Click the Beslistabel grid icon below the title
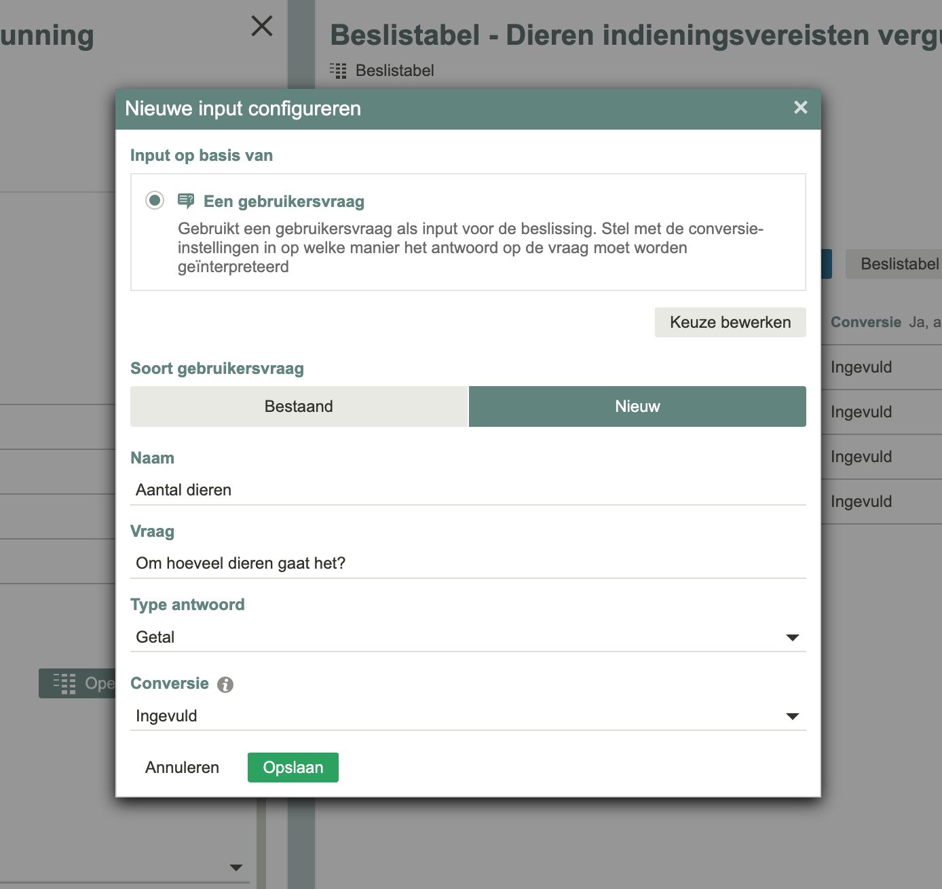 [x=338, y=70]
